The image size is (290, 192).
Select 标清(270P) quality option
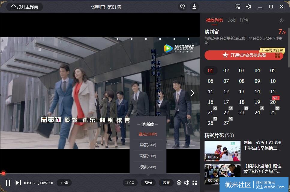click(x=148, y=167)
